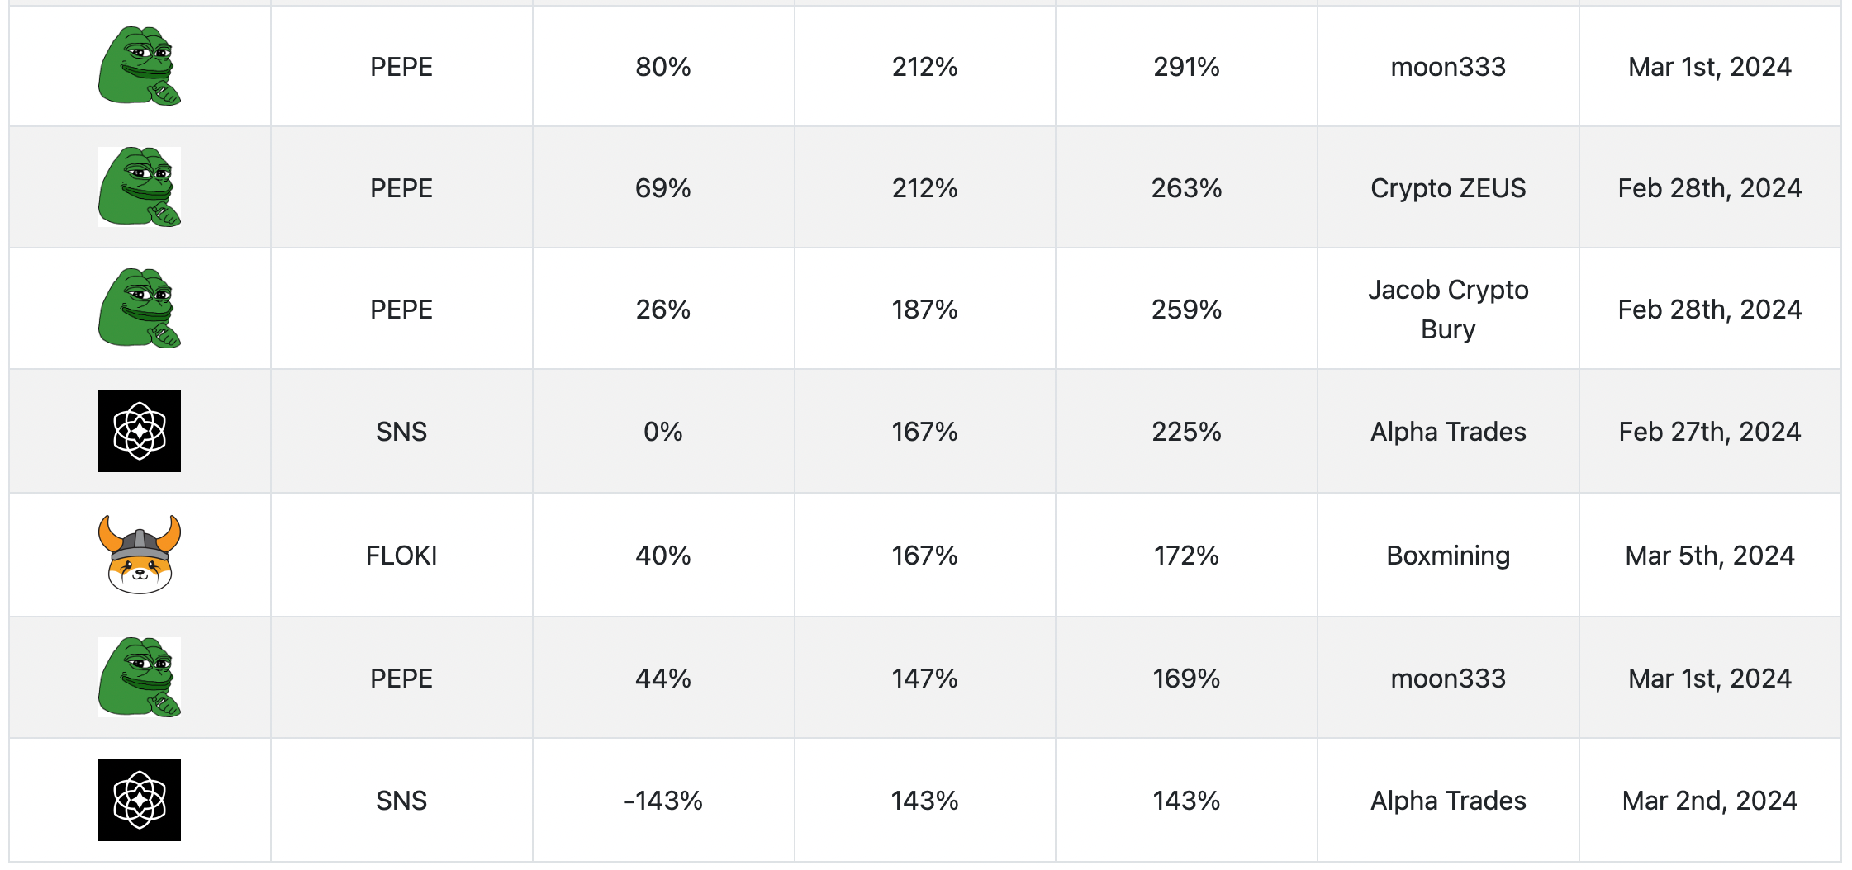
Task: Click the 263% value for Crypto ZEUS
Action: pyautogui.click(x=1186, y=188)
